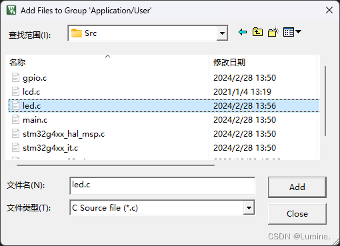Expand the Src look-in dropdown arrow

[222, 33]
